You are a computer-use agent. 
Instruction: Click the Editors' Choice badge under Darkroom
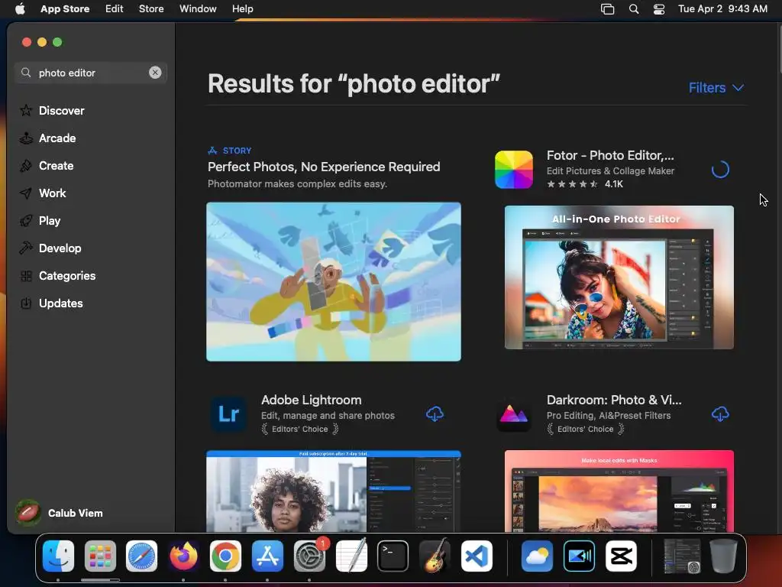pyautogui.click(x=586, y=429)
